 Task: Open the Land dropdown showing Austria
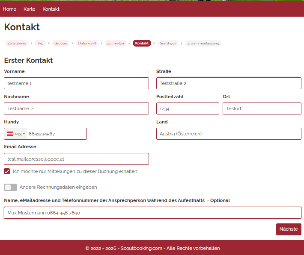[x=229, y=134]
